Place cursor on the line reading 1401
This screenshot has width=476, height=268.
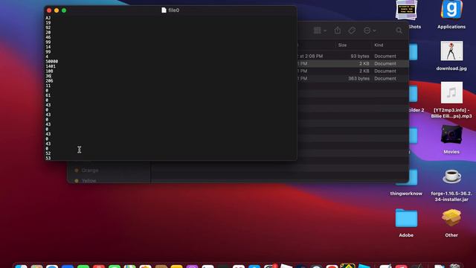pos(51,66)
